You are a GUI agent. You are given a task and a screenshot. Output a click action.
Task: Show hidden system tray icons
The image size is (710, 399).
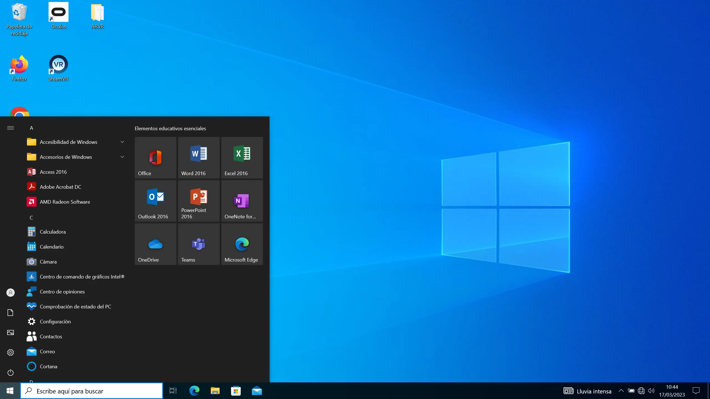621,391
